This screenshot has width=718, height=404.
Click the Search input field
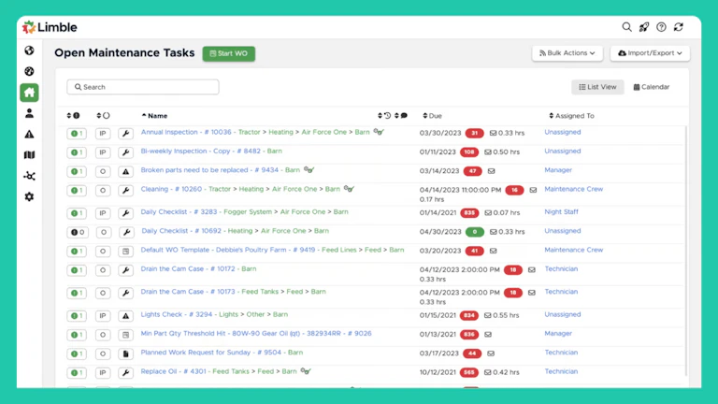(x=143, y=87)
